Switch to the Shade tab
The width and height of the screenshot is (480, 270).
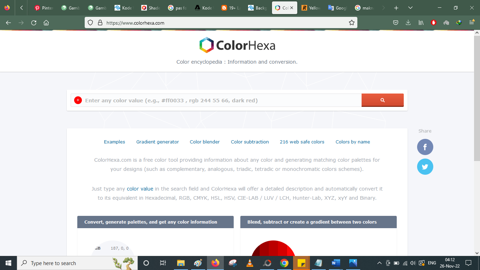151,8
